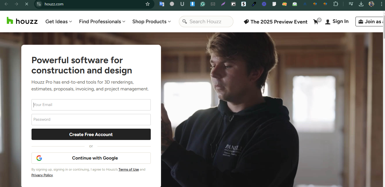
Task: Click Create Free Account
Action: tap(91, 134)
